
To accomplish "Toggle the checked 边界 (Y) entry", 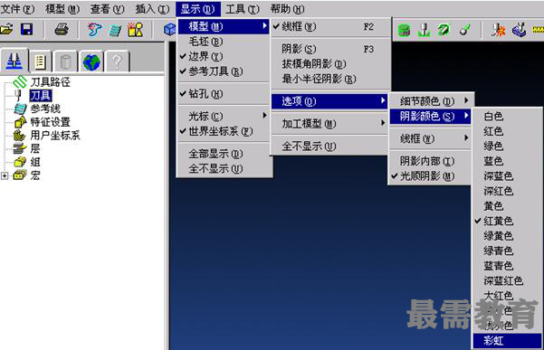I will [224, 56].
